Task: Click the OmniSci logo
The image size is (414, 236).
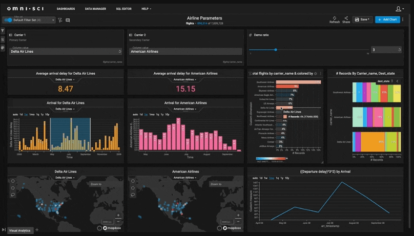Action: click(25, 9)
